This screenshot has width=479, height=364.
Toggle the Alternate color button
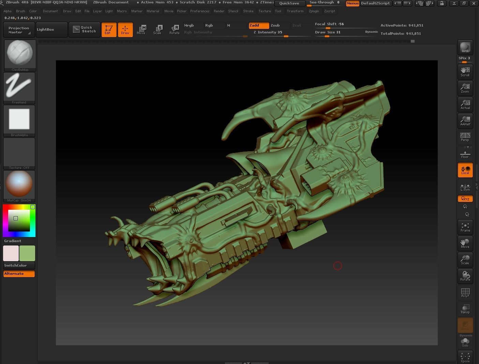[x=19, y=274]
